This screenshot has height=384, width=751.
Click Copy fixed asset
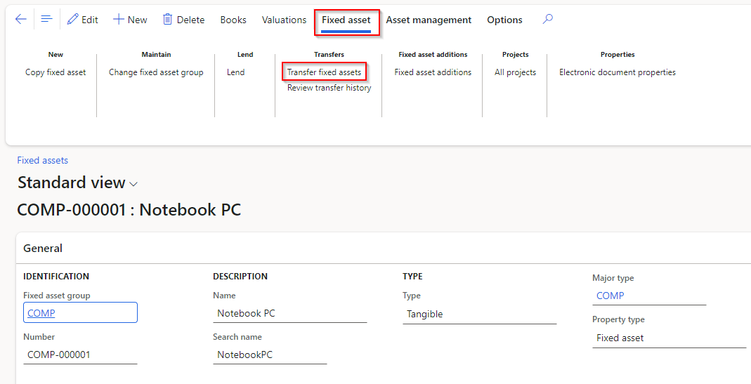55,72
